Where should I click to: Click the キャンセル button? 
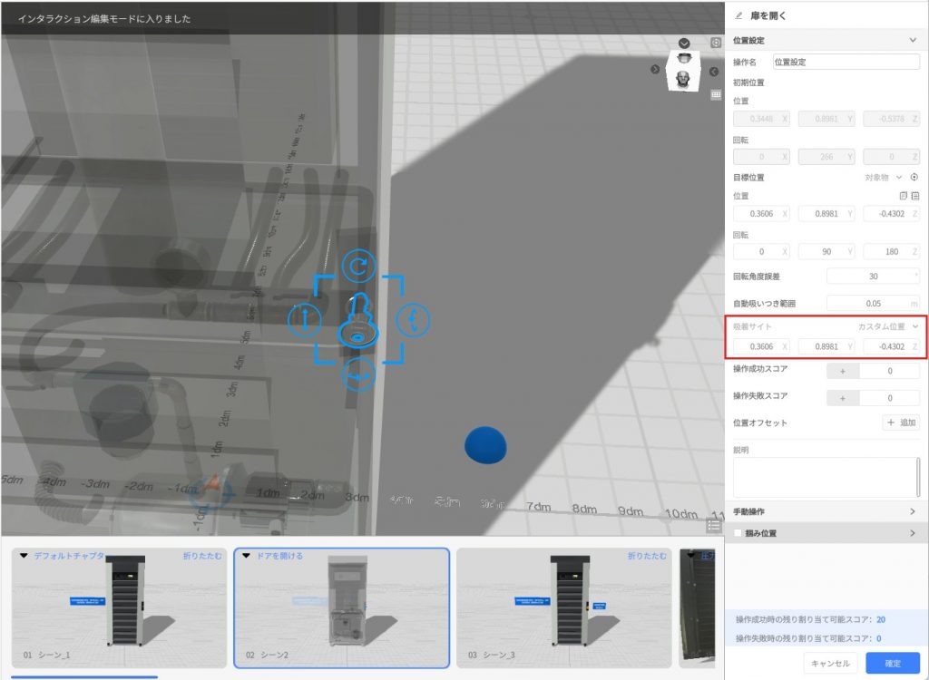(831, 664)
